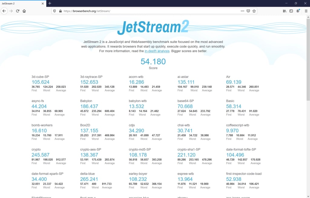Click the forward navigation arrow
The image size is (310, 198).
pyautogui.click(x=11, y=11)
